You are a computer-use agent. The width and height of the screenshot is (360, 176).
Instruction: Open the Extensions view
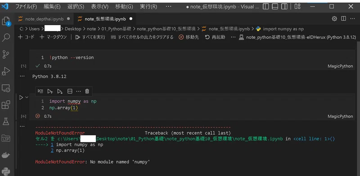pos(6,105)
